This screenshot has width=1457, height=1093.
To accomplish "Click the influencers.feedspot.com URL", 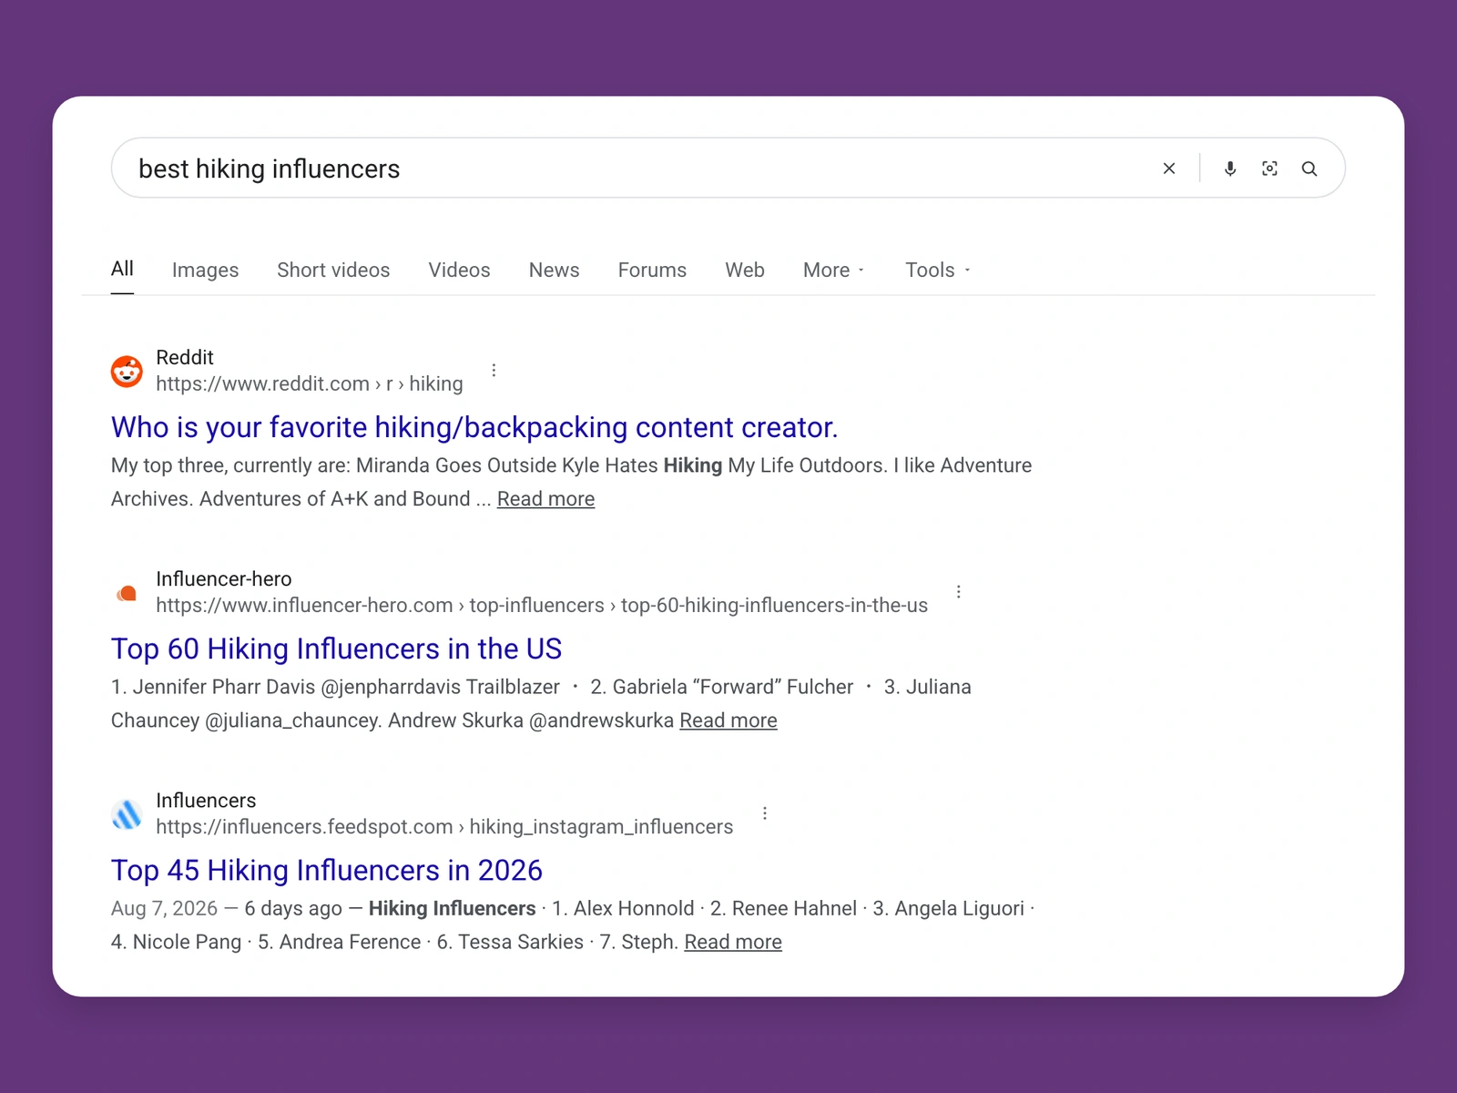I will point(444,827).
